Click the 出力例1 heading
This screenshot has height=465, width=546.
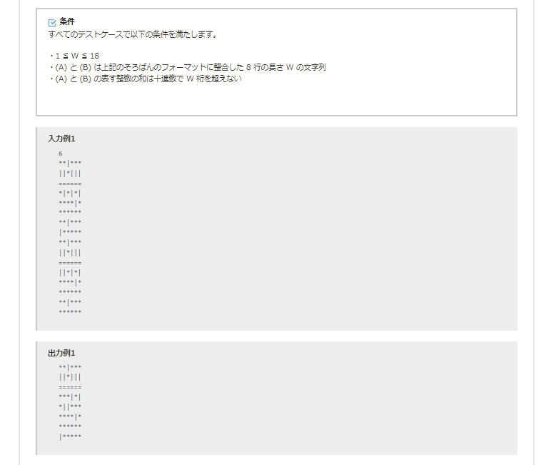pyautogui.click(x=61, y=353)
